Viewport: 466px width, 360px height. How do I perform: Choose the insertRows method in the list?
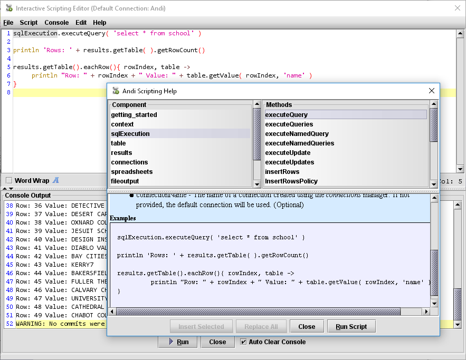[x=282, y=172]
